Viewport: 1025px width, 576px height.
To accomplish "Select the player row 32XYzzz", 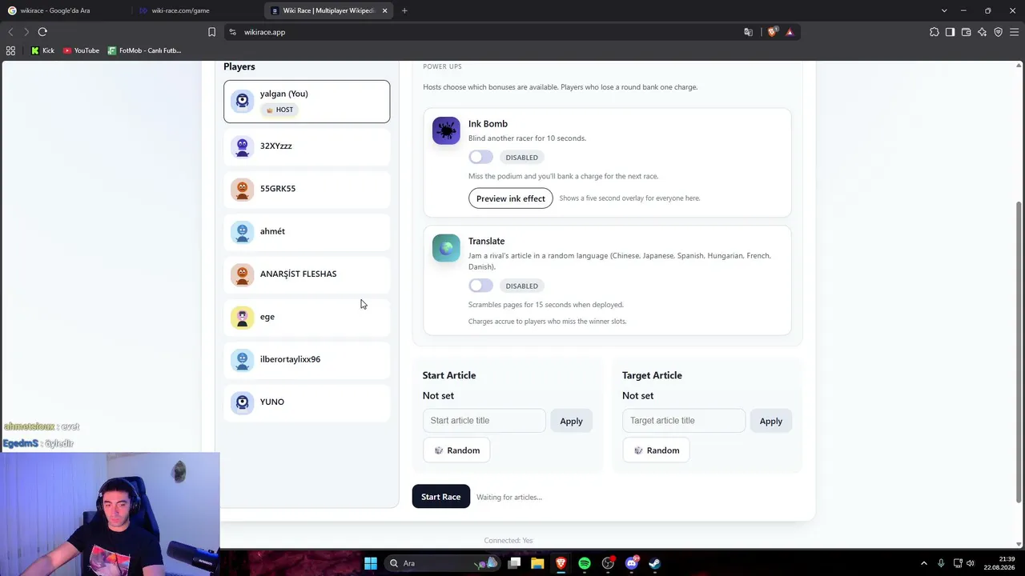I will tap(307, 146).
